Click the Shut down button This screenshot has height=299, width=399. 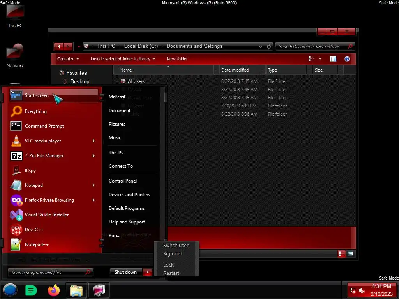pos(126,272)
